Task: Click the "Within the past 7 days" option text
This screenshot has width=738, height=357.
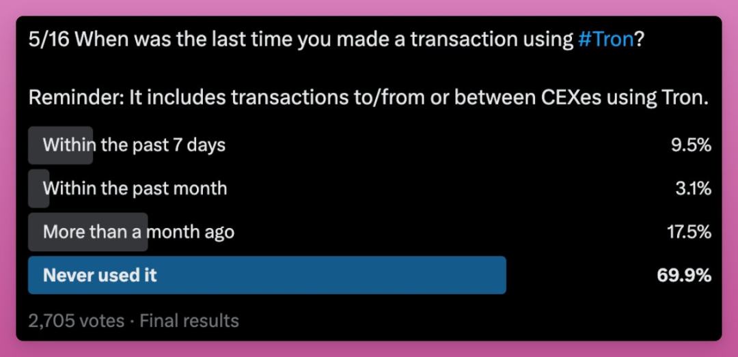Action: pyautogui.click(x=134, y=145)
